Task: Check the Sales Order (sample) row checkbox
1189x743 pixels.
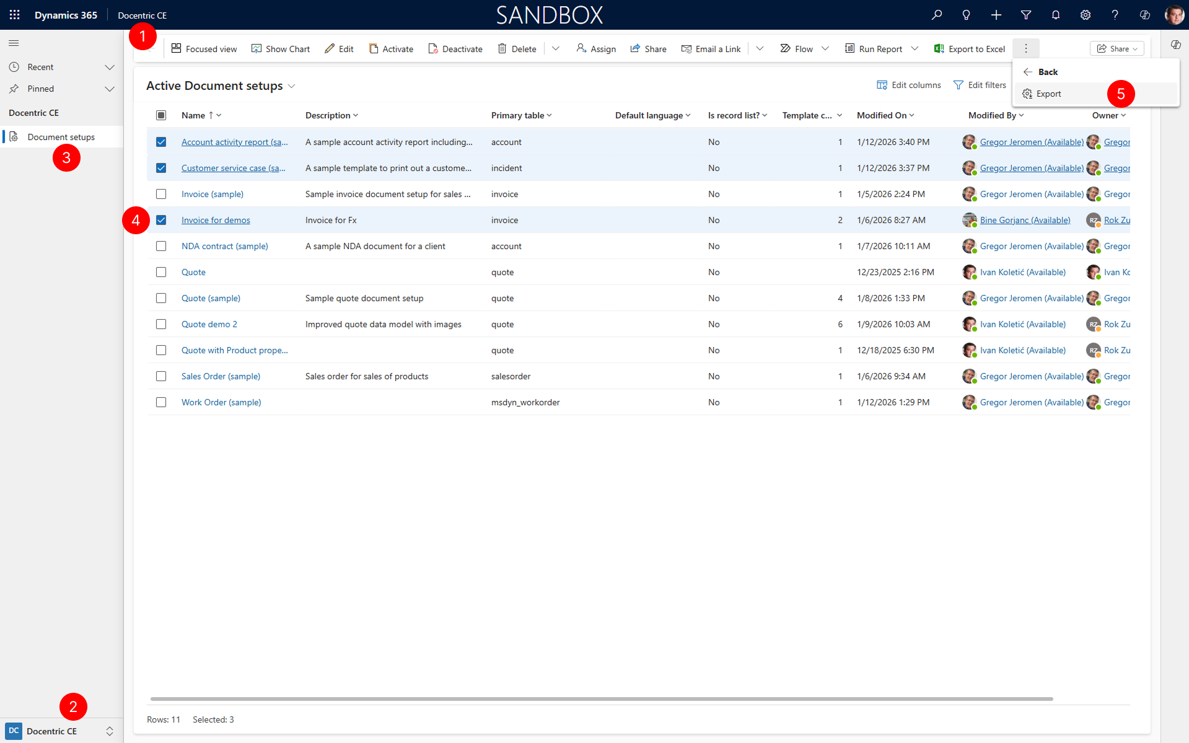Action: click(161, 376)
